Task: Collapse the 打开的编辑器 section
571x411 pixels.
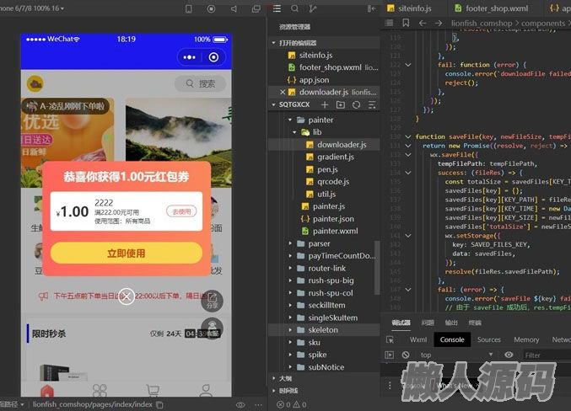Action: pos(273,43)
